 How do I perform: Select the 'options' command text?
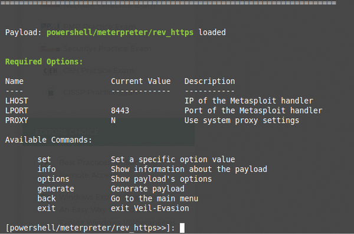[53, 179]
